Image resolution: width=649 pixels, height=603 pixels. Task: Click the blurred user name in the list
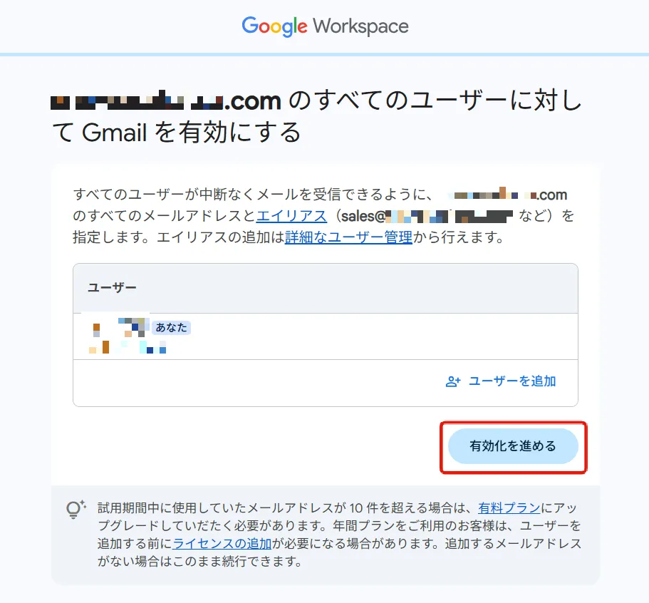point(118,327)
